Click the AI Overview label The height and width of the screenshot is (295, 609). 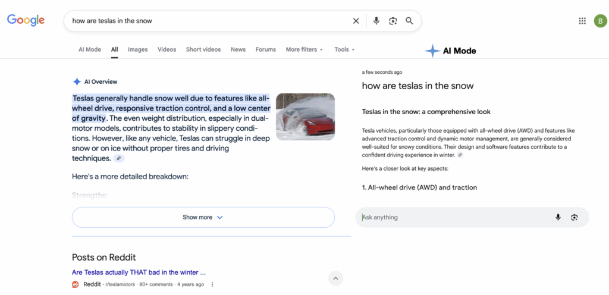tap(101, 82)
